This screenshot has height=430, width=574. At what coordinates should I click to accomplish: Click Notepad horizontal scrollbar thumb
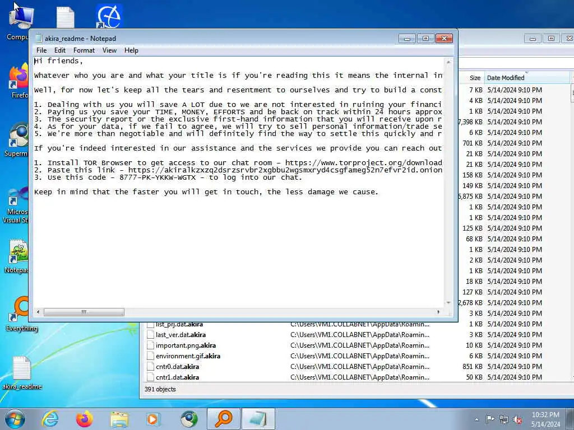tap(84, 312)
